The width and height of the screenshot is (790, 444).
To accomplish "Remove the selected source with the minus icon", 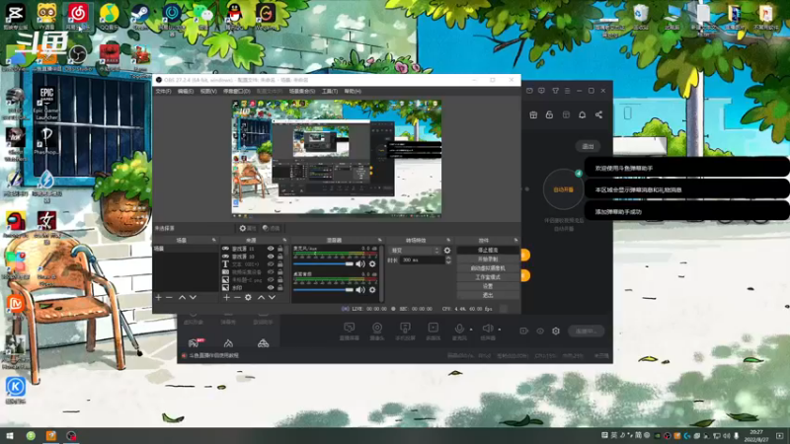I will point(237,298).
